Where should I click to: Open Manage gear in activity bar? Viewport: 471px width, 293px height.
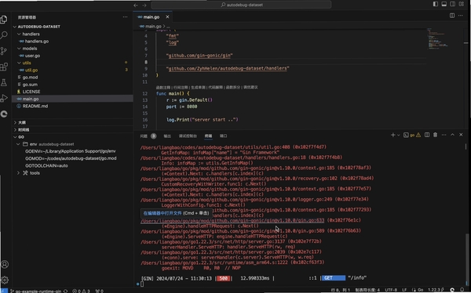(x=5, y=280)
